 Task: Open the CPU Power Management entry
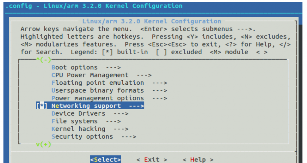[90, 75]
